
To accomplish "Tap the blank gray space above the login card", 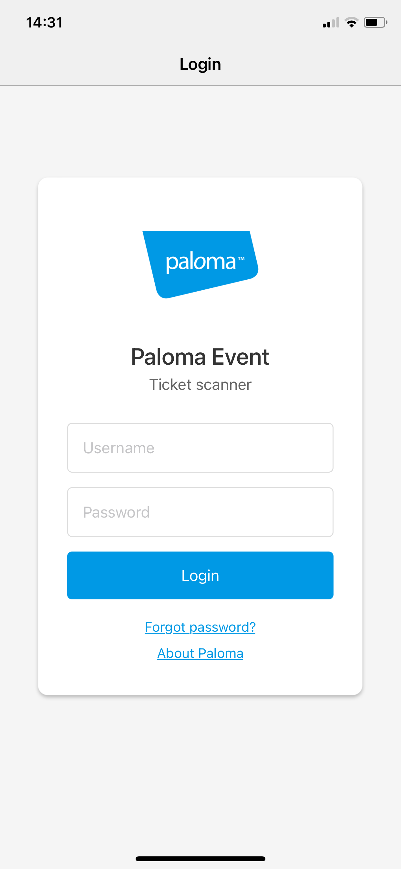I will point(200,132).
